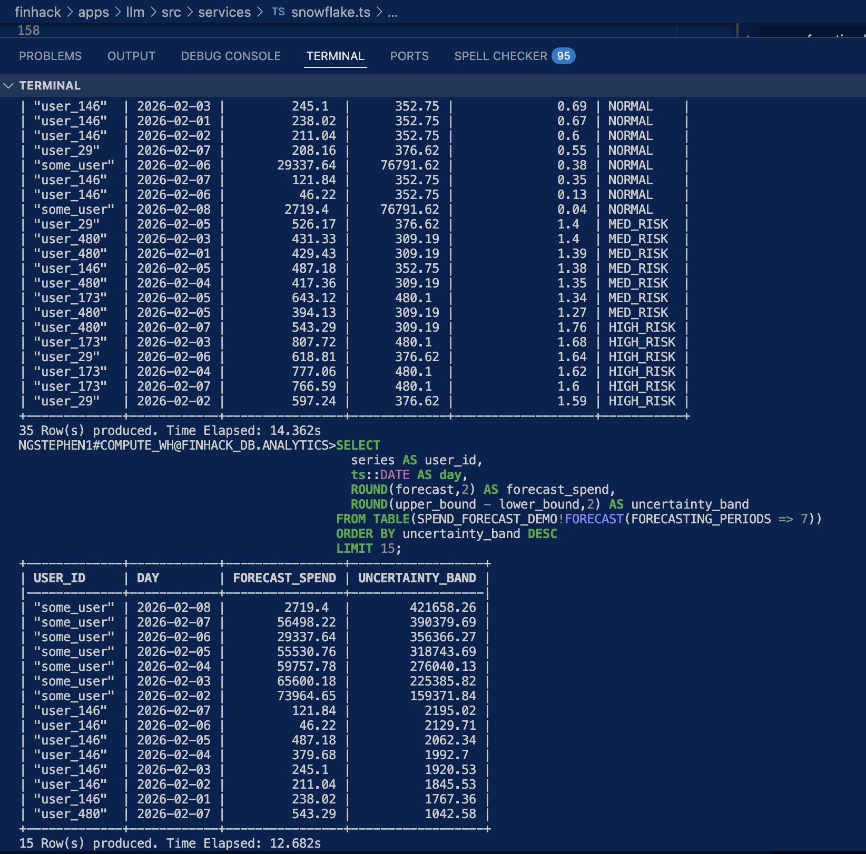Open the services breadcrumb folder
This screenshot has width=866, height=854.
click(224, 12)
